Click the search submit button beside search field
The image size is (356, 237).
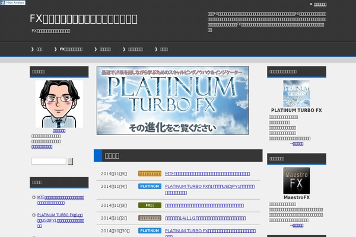point(71,161)
